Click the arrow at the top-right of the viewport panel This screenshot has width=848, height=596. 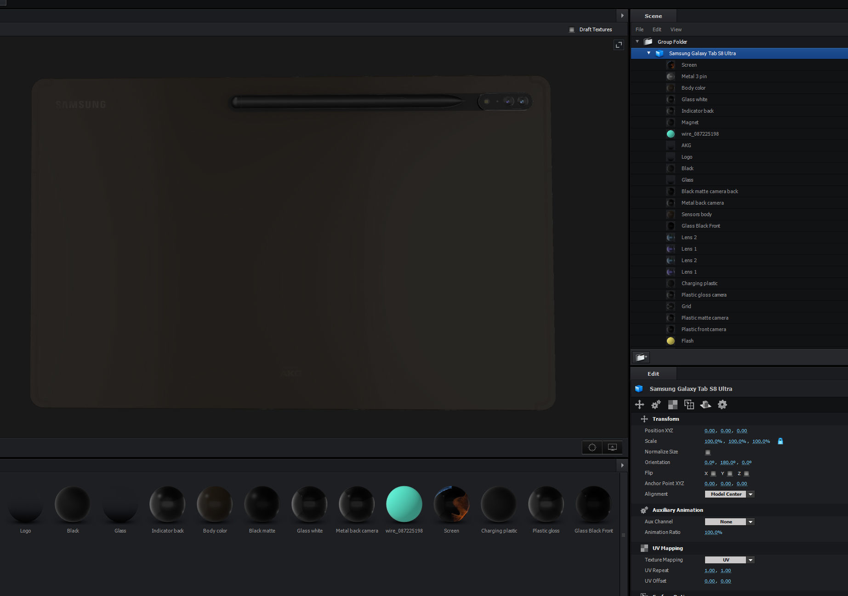622,16
